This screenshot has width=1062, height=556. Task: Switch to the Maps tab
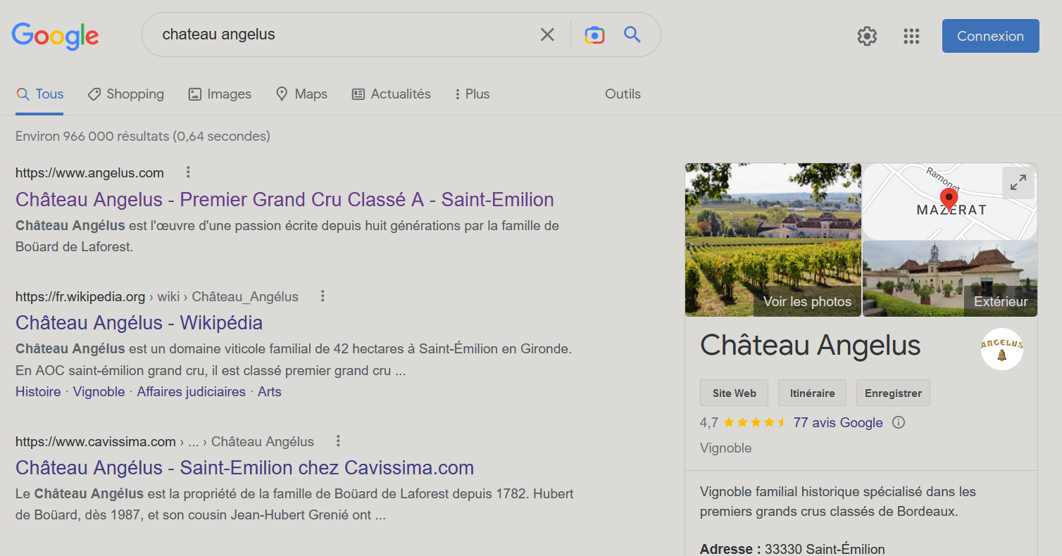tap(301, 94)
